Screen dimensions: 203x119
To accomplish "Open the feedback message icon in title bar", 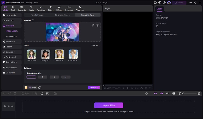I will click(x=160, y=3).
